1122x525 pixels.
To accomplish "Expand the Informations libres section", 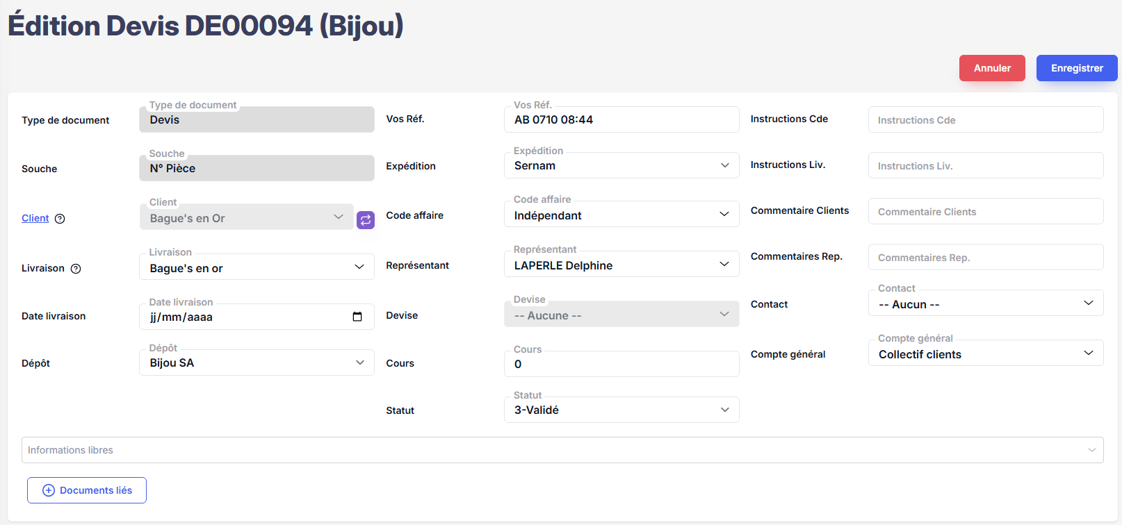I will [x=562, y=450].
